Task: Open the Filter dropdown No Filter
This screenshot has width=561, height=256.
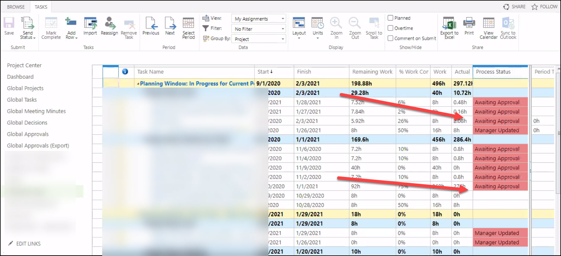Action: 259,29
